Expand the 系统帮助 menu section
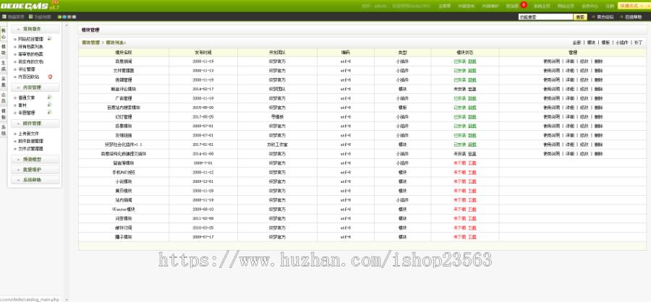This screenshot has width=651, height=302. [x=35, y=180]
